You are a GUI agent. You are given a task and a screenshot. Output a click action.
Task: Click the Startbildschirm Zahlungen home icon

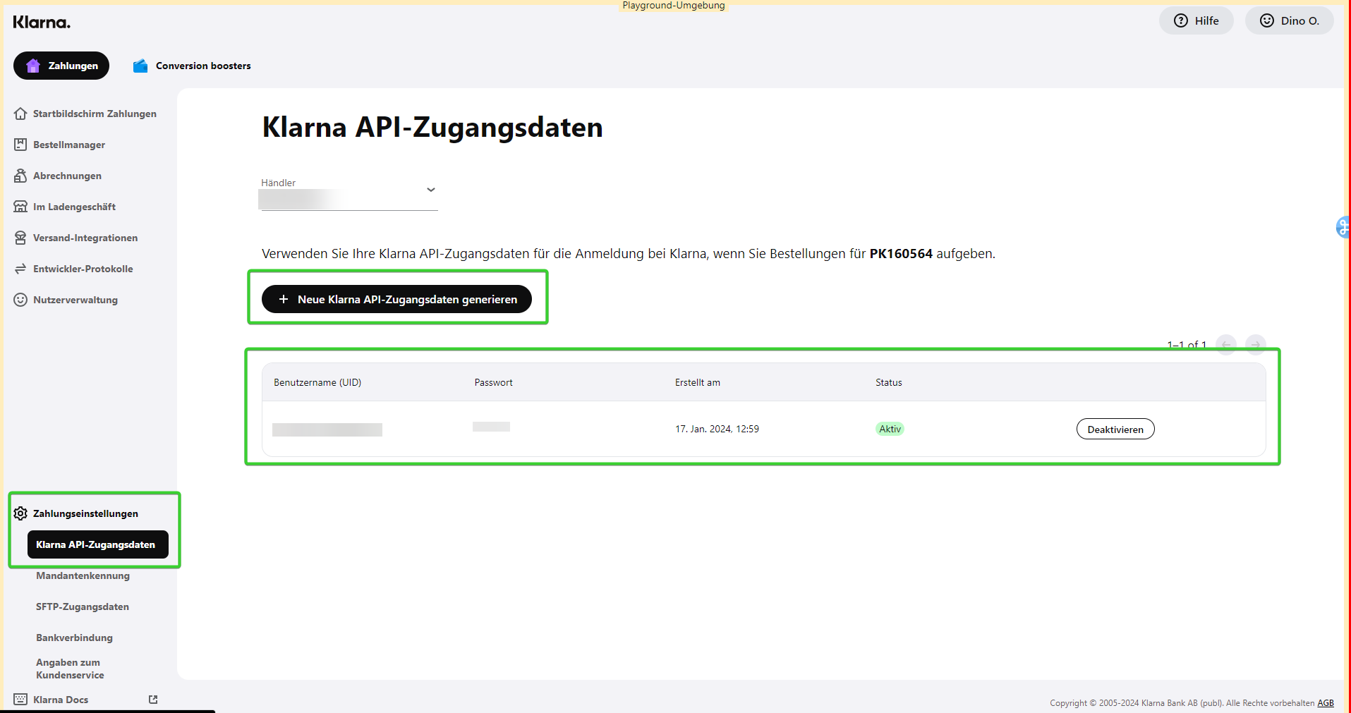tap(20, 114)
